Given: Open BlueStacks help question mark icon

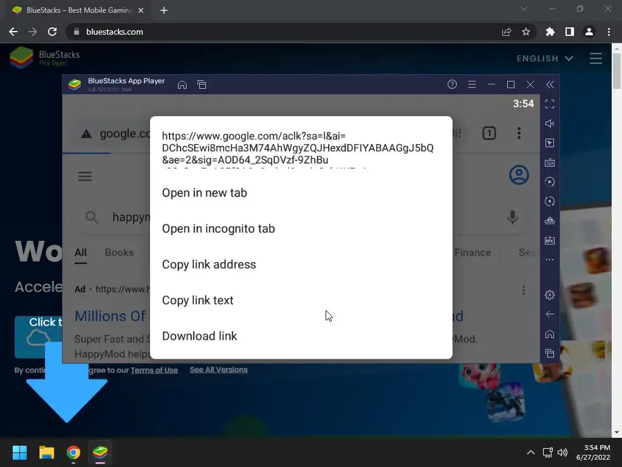Looking at the screenshot, I should click(452, 84).
